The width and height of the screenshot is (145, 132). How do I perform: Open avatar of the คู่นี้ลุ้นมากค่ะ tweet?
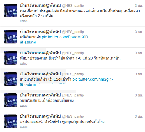coord(10,37)
